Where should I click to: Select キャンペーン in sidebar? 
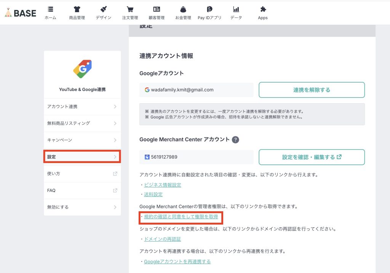[x=82, y=140]
